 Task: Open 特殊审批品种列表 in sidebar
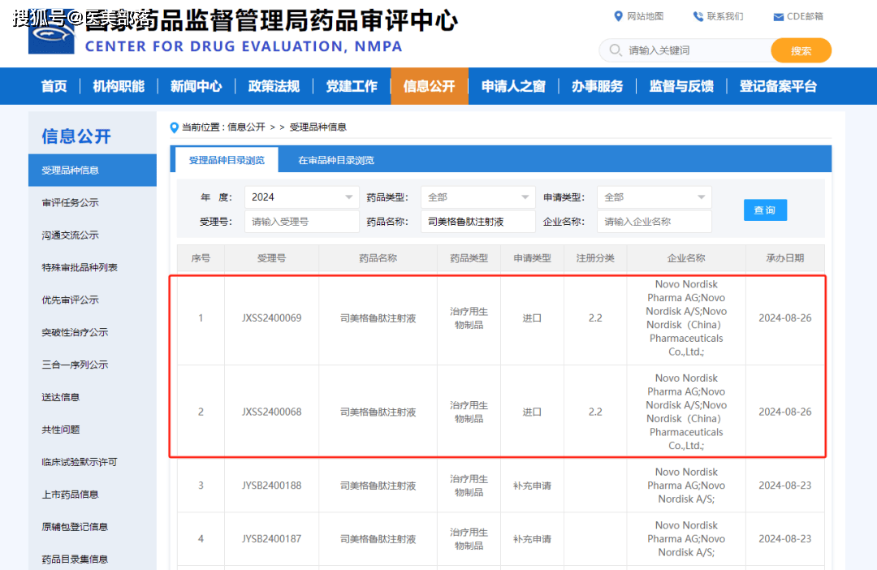[80, 267]
